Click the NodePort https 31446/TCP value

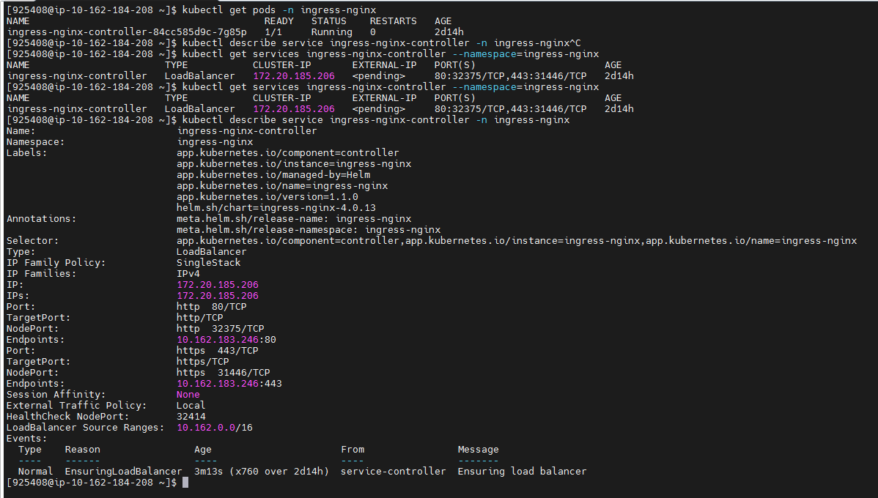[223, 372]
